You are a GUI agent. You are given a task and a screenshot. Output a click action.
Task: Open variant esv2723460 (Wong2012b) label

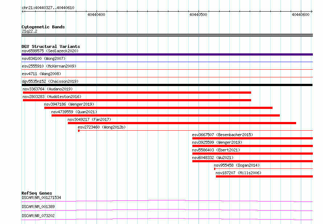[x=102, y=127]
